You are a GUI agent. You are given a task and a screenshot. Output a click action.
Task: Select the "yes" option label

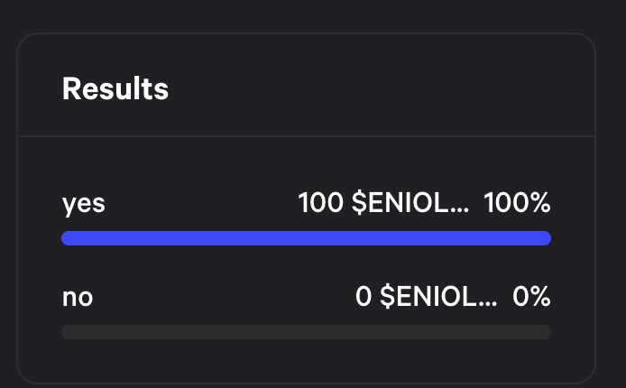click(x=84, y=204)
